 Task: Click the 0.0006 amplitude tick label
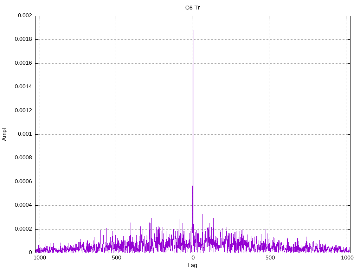23,182
